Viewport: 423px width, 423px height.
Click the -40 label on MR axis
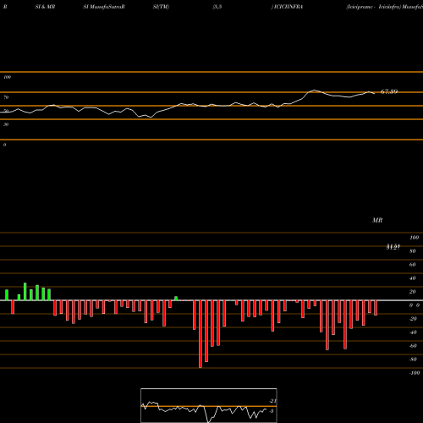[x=413, y=332]
